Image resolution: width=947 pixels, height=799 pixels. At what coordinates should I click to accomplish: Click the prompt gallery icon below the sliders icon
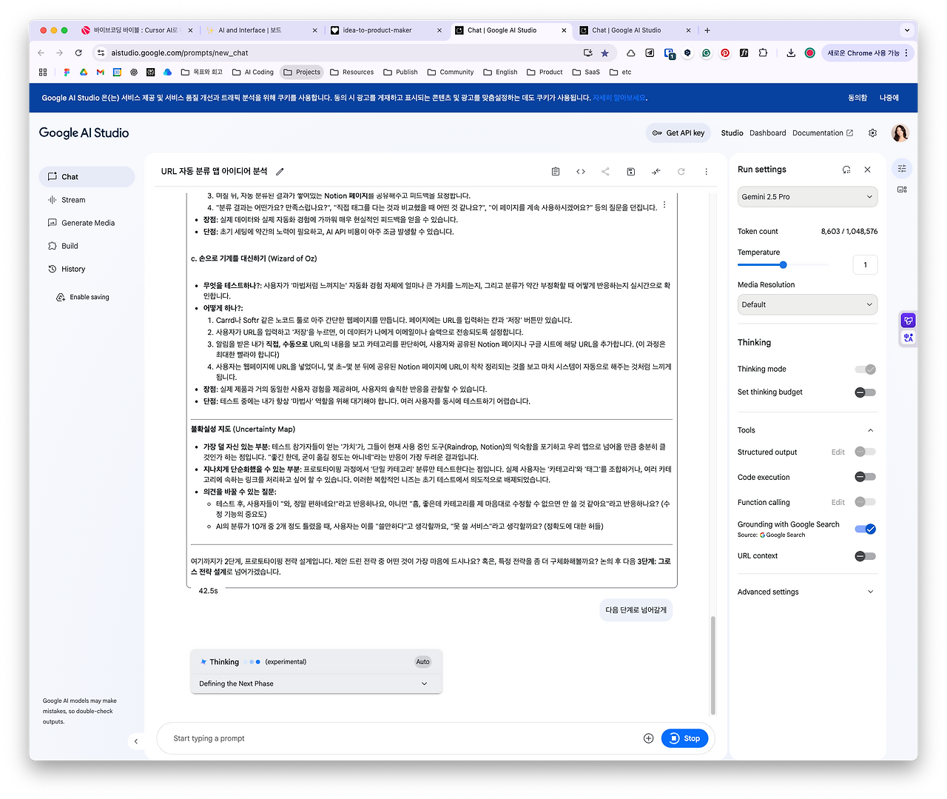click(902, 190)
